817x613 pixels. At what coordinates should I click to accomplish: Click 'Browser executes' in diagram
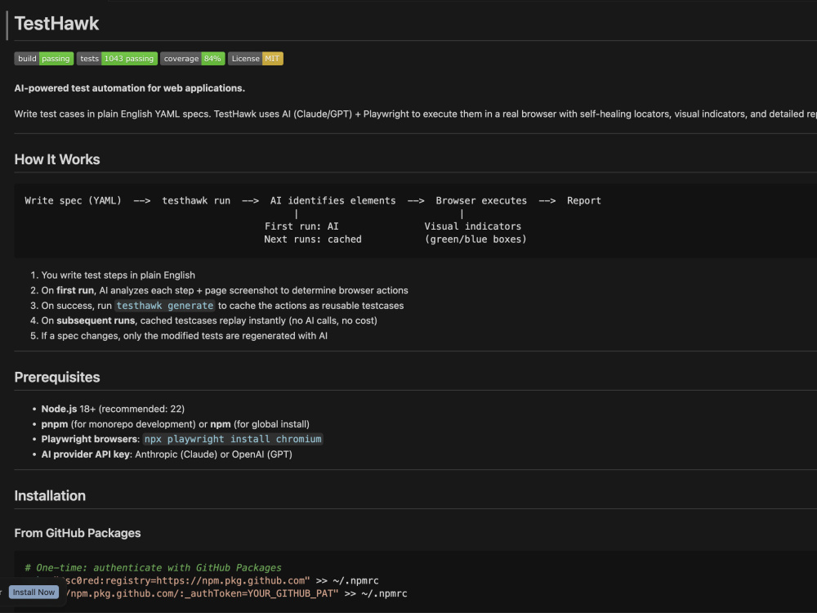481,201
